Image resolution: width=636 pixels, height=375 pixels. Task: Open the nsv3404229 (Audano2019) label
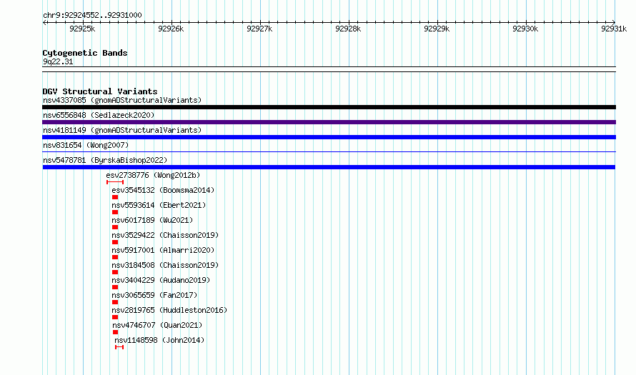[161, 280]
